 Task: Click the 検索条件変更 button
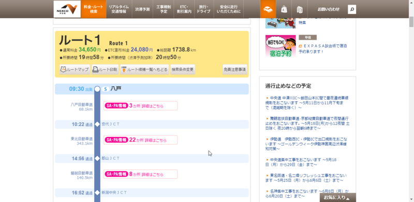[x=183, y=70]
